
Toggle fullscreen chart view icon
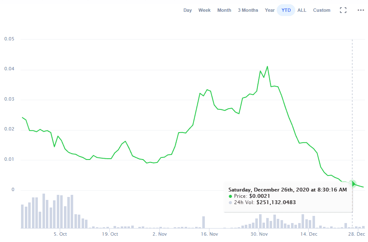pyautogui.click(x=343, y=10)
